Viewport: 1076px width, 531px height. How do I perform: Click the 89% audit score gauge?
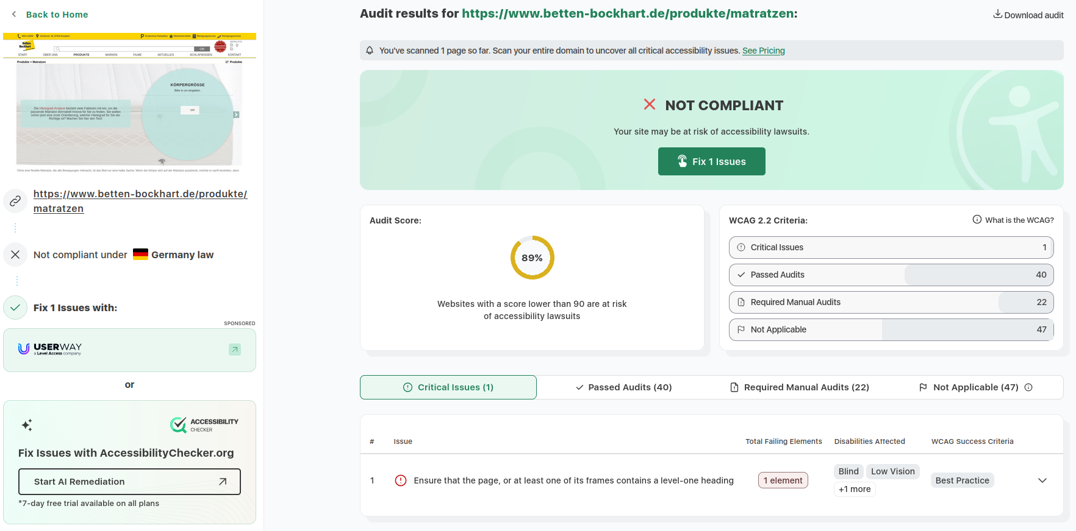point(532,258)
